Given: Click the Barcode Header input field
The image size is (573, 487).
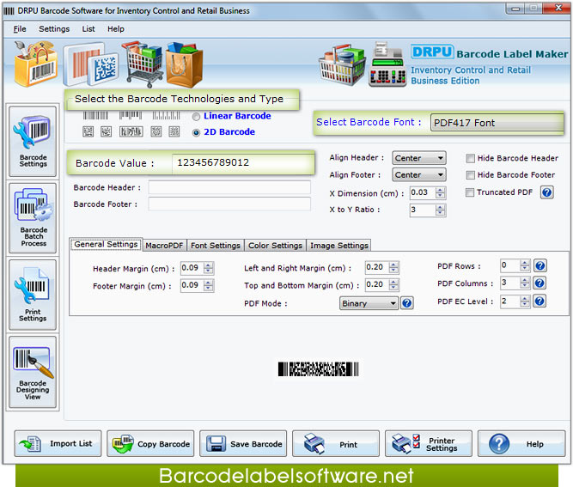Looking at the screenshot, I should pyautogui.click(x=229, y=187).
